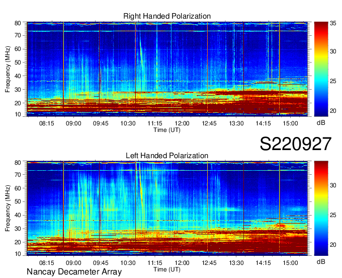Viewport: 342px width, 278px height.
Task: Click the 12:00 time tick under Right Handed plot
Action: pos(182,123)
